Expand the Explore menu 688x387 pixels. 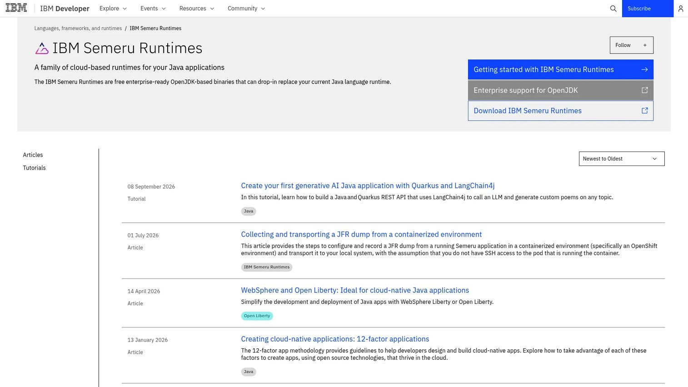click(113, 9)
